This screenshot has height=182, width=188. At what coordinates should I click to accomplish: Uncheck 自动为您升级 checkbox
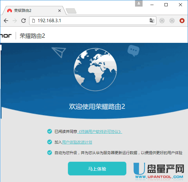point(50,153)
